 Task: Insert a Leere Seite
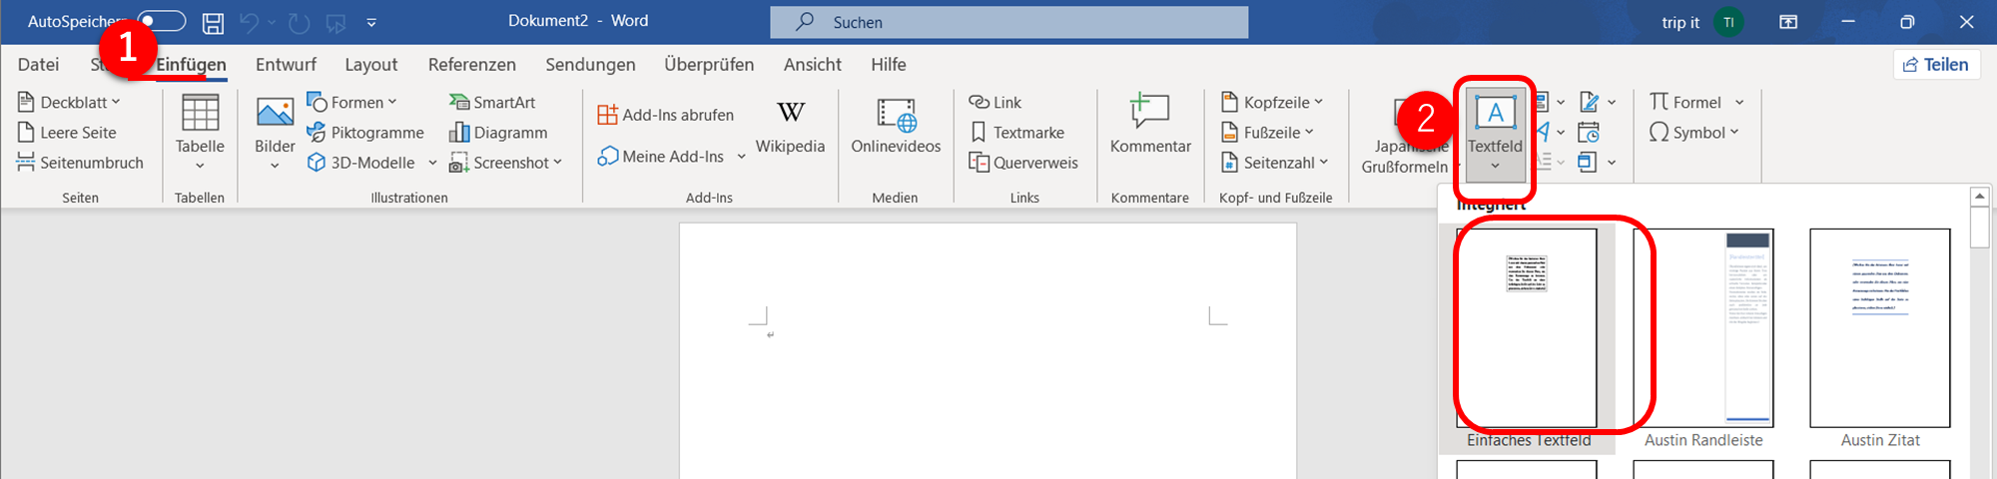(67, 133)
